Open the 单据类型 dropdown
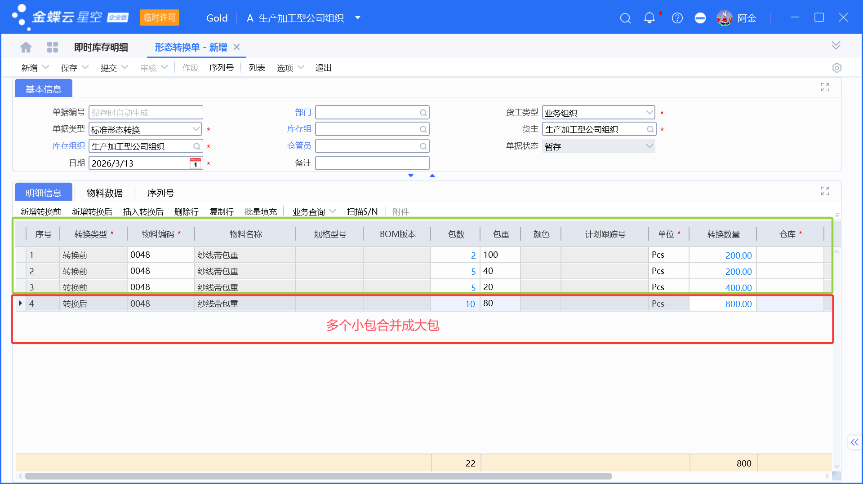863x484 pixels. [196, 129]
